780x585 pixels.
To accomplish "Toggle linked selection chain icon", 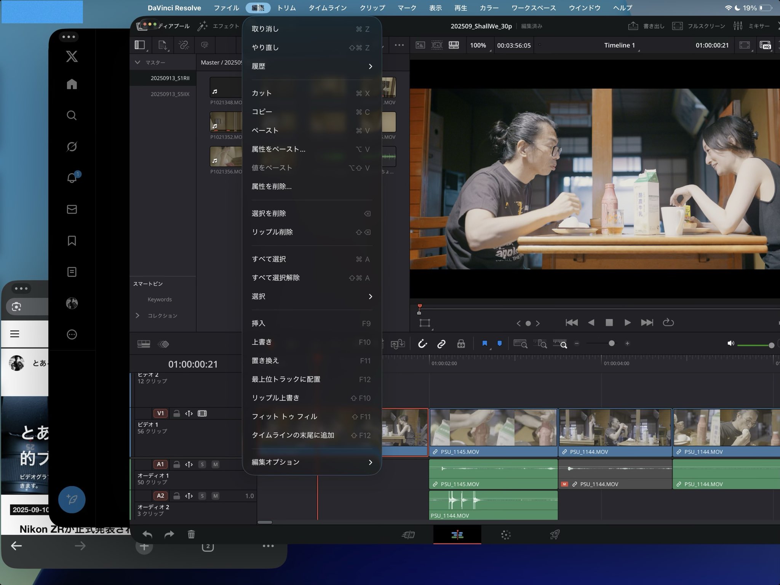I will coord(441,344).
